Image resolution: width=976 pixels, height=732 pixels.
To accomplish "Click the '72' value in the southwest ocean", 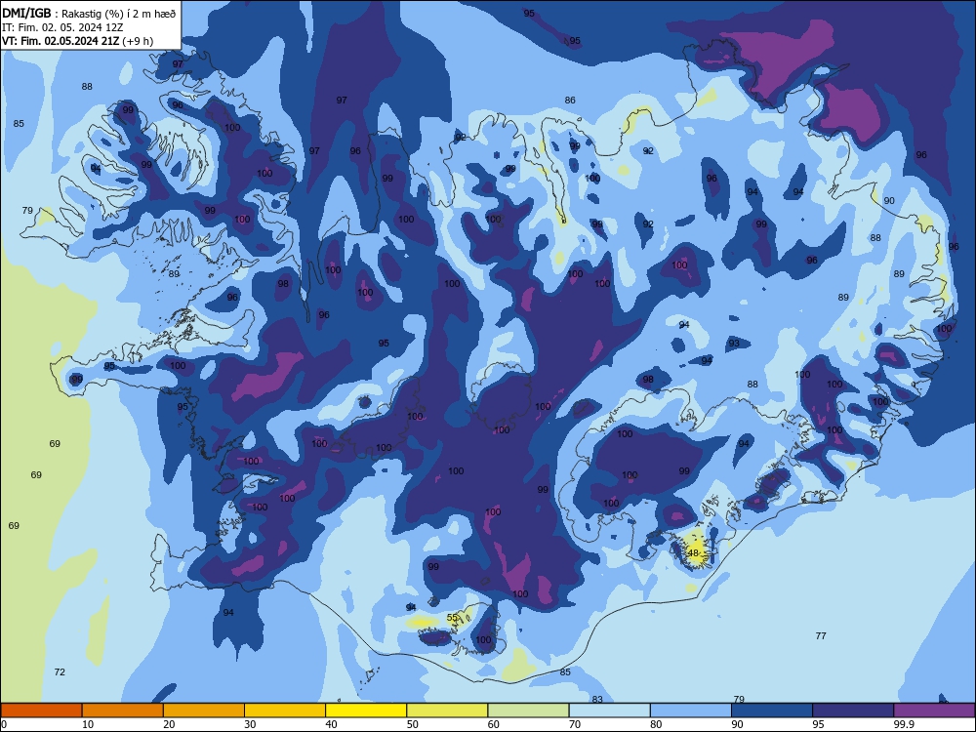I will [x=60, y=671].
